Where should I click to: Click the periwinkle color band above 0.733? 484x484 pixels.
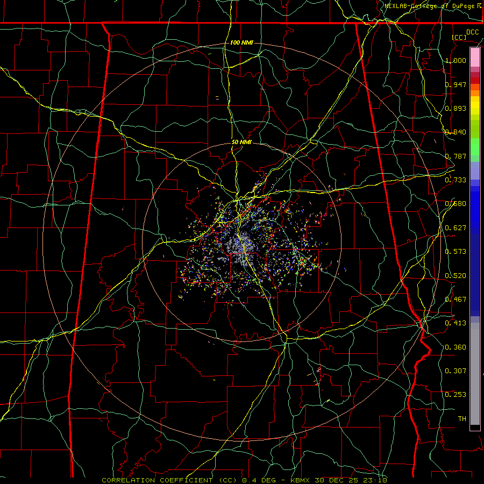tap(475, 171)
